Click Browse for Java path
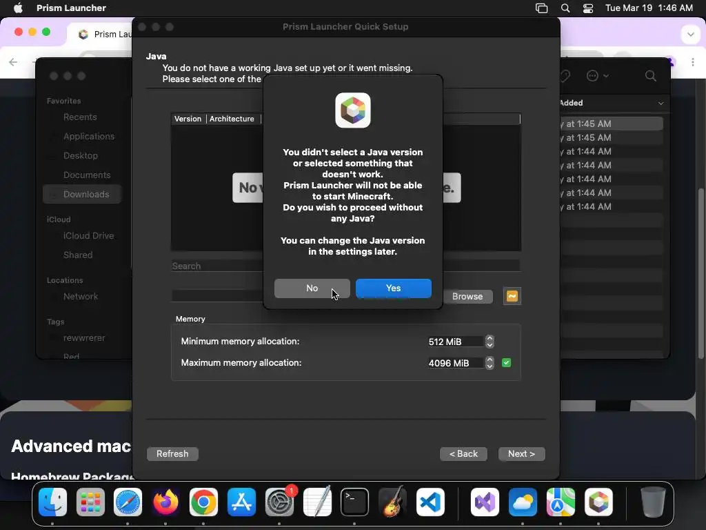The width and height of the screenshot is (706, 530). (x=467, y=296)
